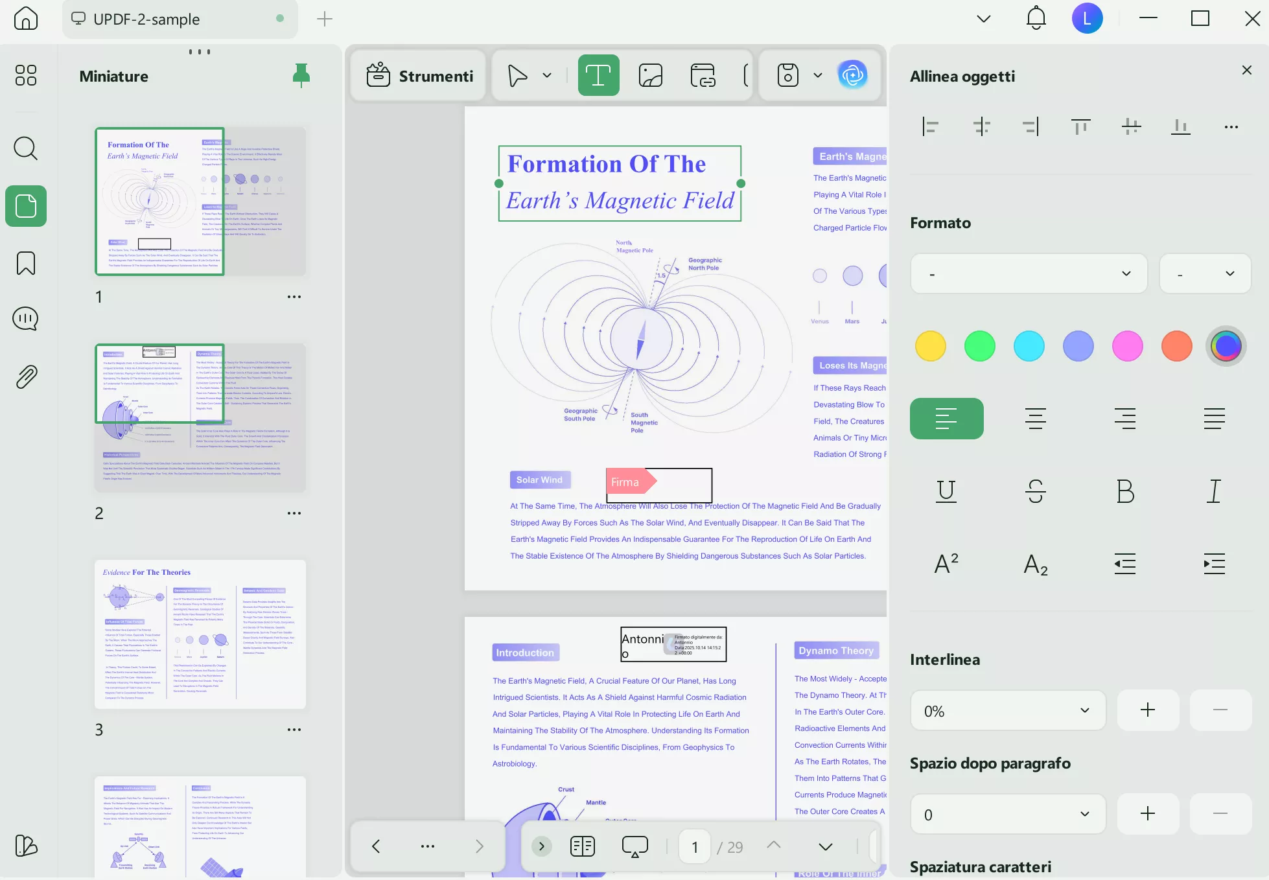Viewport: 1269px width, 880px height.
Task: Expand the font family dropdown
Action: click(x=1029, y=273)
